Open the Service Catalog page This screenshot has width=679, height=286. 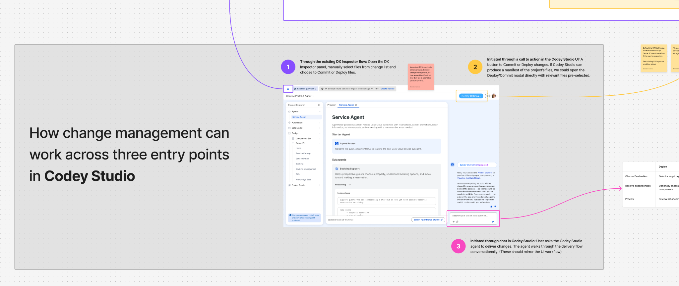[303, 153]
